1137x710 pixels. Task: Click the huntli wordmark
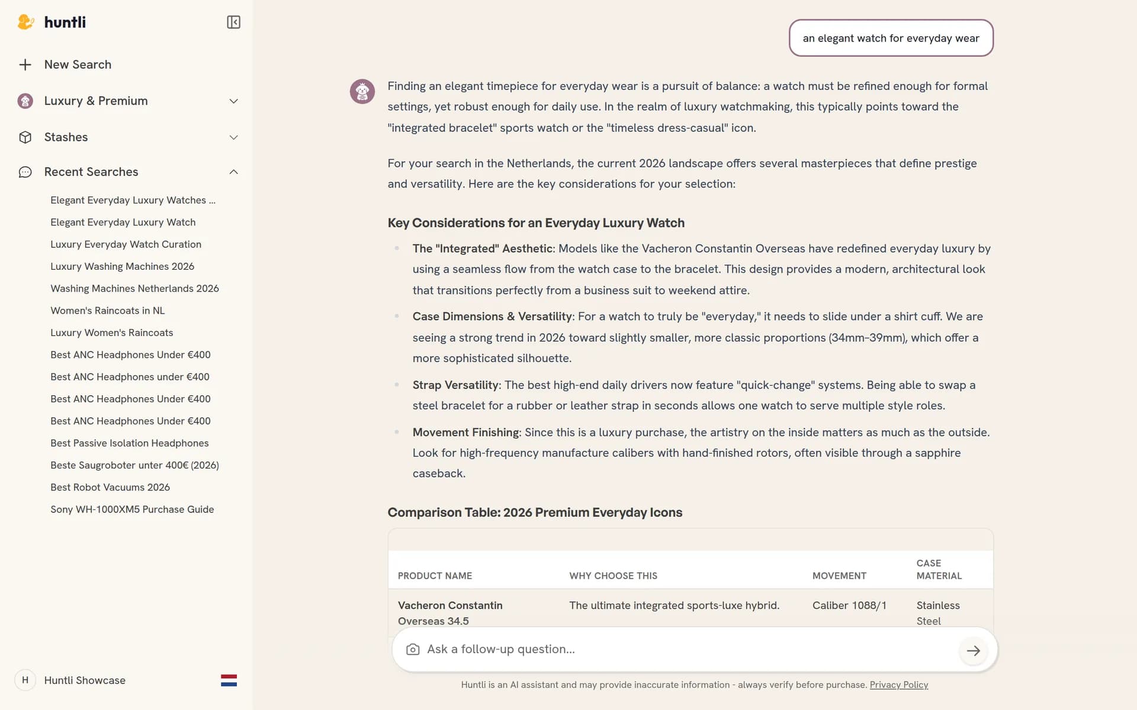point(65,22)
